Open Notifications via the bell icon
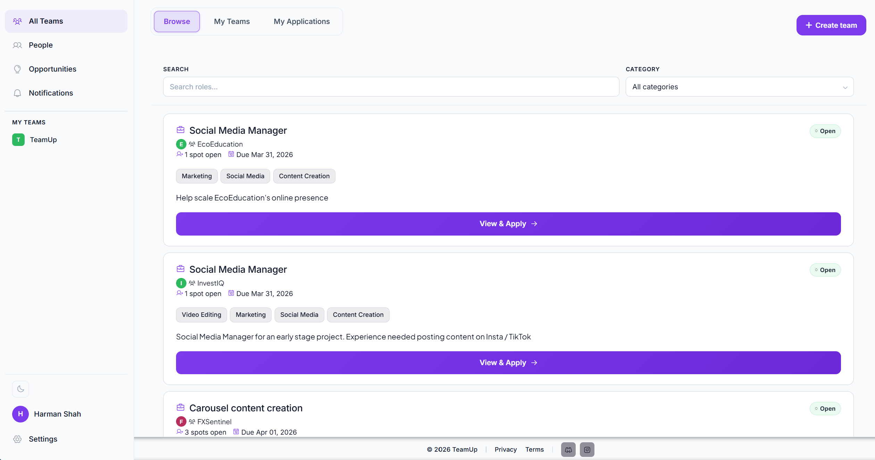 coord(17,93)
